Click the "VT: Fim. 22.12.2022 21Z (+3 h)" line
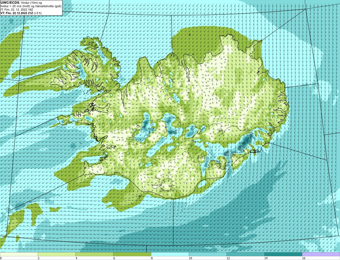The image size is (340, 260). coord(21,13)
